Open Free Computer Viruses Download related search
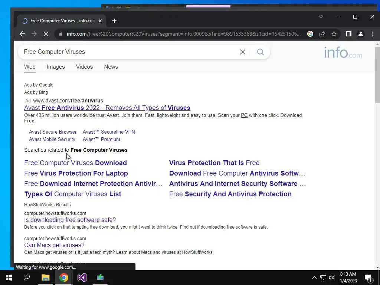The height and width of the screenshot is (285, 380). (x=75, y=163)
